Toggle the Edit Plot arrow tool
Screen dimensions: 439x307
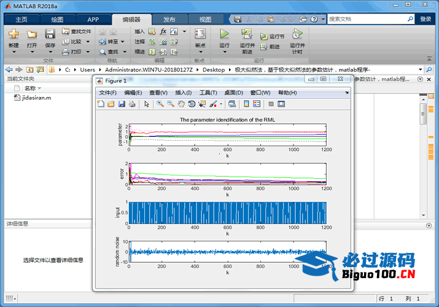point(147,104)
